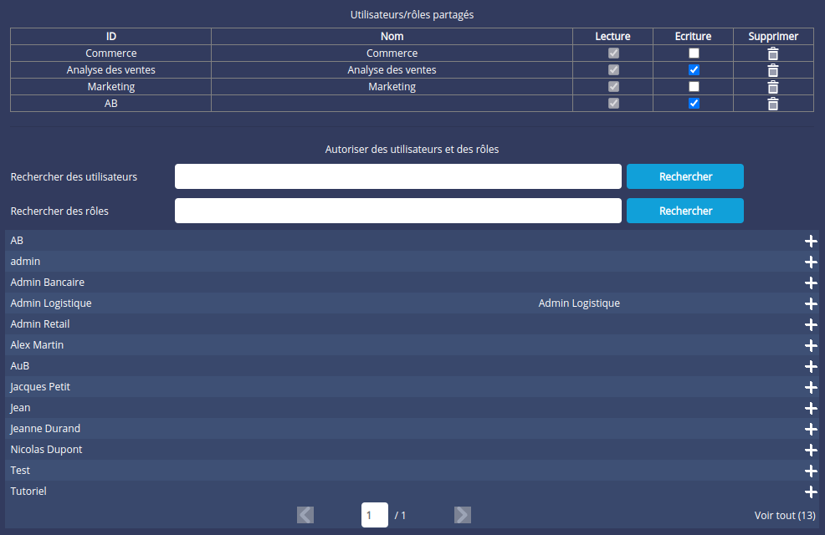Go to next page arrow
Viewport: 825px width, 535px height.
click(463, 515)
